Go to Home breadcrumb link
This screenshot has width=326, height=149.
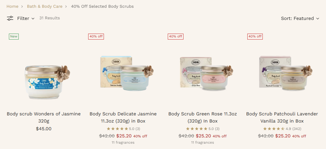12,6
